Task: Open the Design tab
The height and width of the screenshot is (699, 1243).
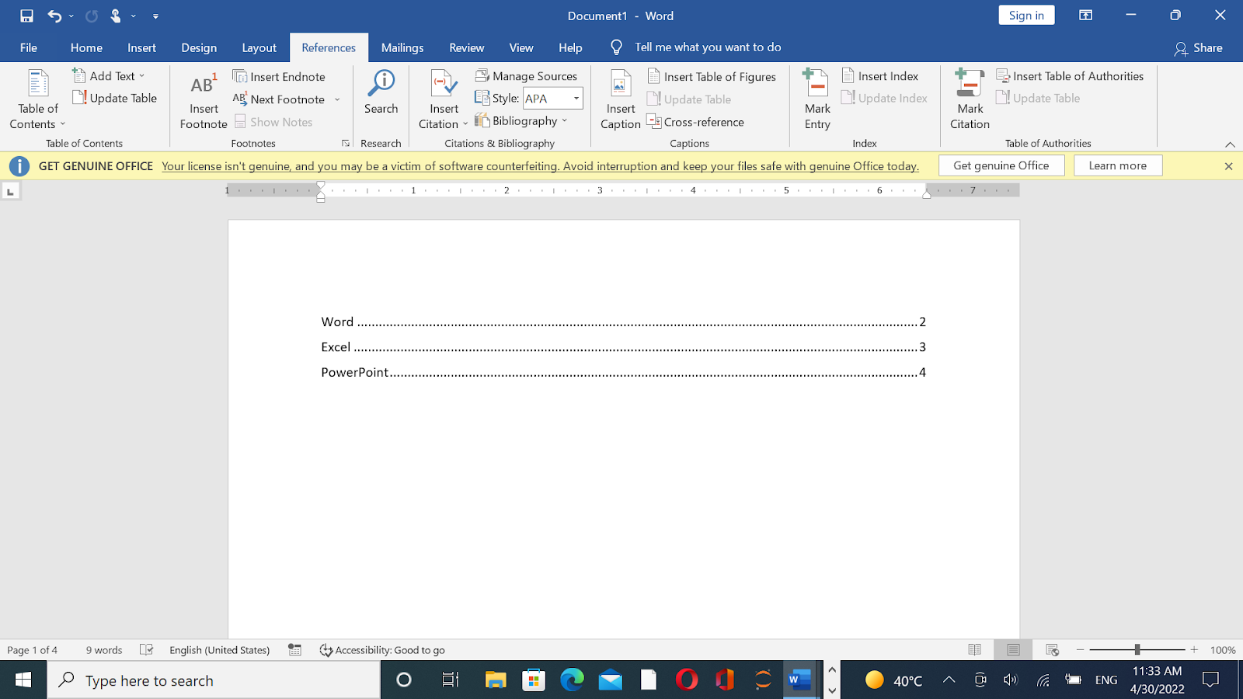Action: click(x=199, y=47)
